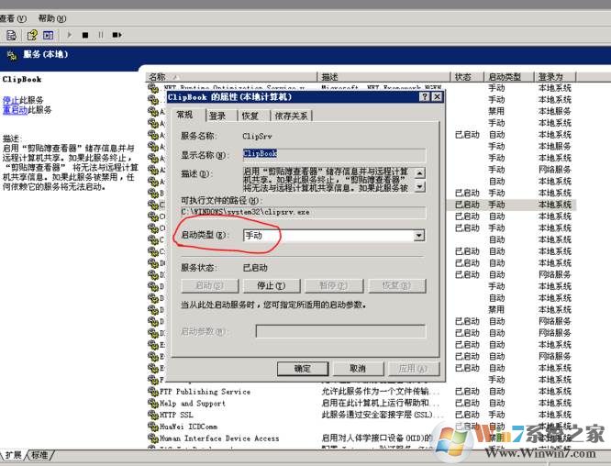The image size is (611, 466).
Task: Click the gear icon beside HTTP SSL service
Action: pyautogui.click(x=152, y=415)
